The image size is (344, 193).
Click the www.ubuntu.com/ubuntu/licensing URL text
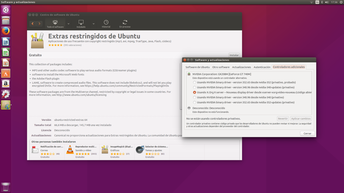point(81,95)
